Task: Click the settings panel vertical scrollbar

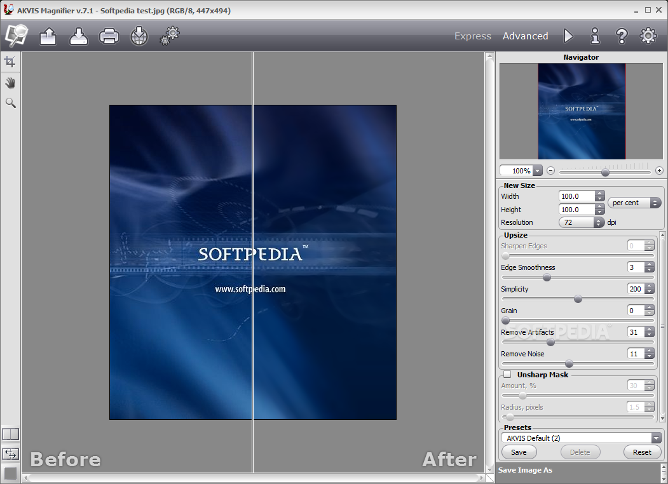Action: click(662, 326)
